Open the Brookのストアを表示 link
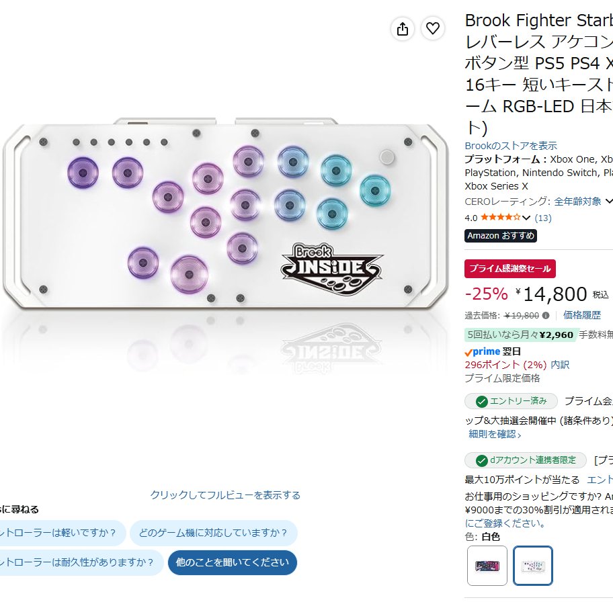The width and height of the screenshot is (613, 604). pos(511,146)
